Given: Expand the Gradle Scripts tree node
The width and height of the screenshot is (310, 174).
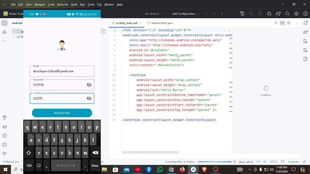Looking at the screenshot, I should tap(14, 37).
